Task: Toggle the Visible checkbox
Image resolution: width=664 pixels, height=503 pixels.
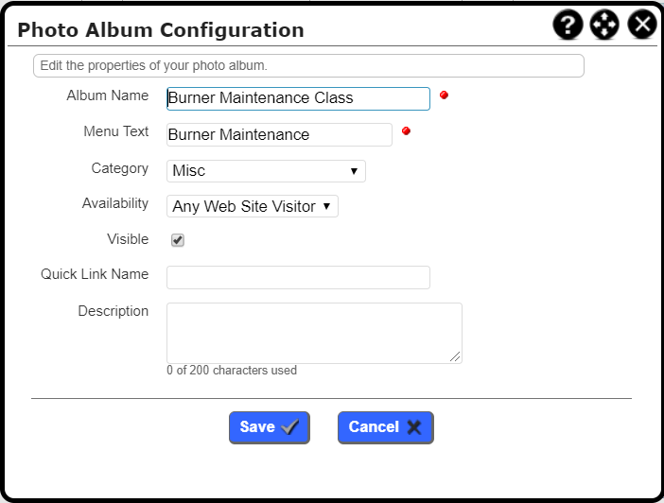Action: click(x=178, y=240)
